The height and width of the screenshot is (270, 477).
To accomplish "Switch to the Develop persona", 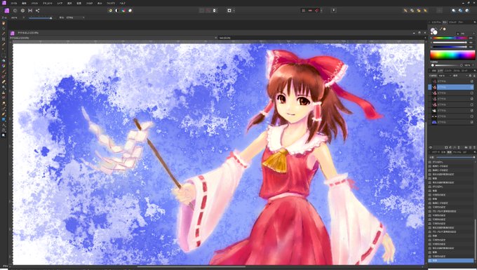I will (22, 11).
